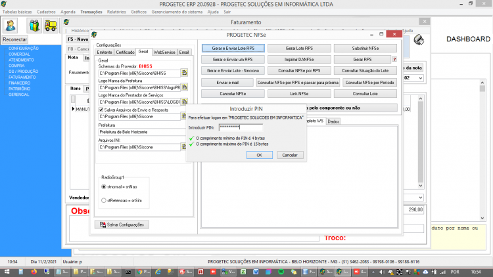The height and width of the screenshot is (277, 493).
Task: Switch to the Emitente tab
Action: pyautogui.click(x=105, y=53)
